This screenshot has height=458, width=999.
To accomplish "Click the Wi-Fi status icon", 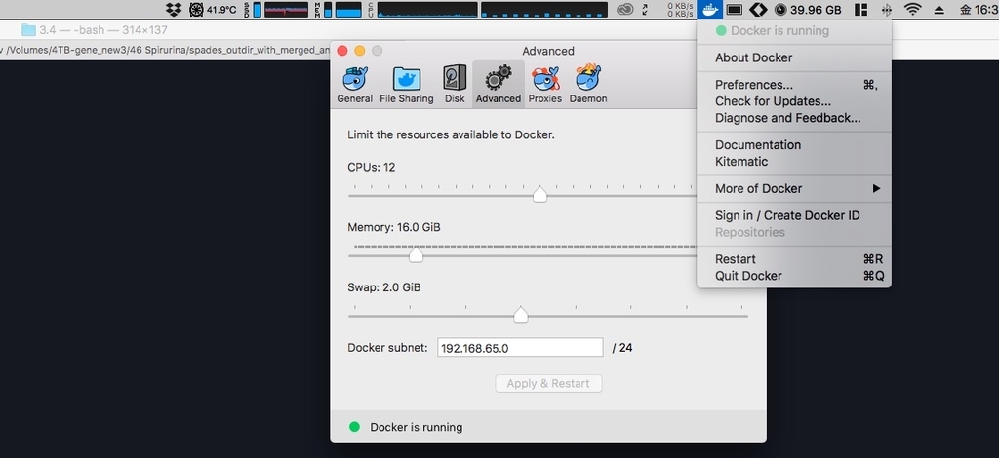I will click(x=913, y=10).
